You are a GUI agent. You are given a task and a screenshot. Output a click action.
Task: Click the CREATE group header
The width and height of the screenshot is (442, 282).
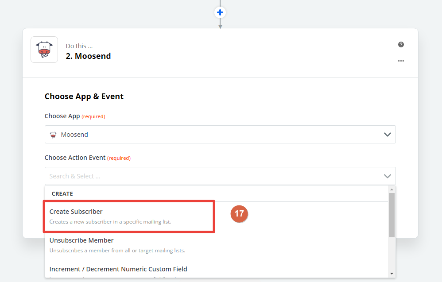click(62, 194)
